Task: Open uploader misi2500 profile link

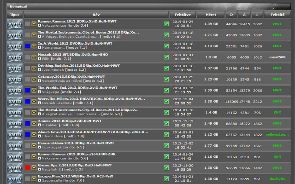Action: tap(277, 57)
